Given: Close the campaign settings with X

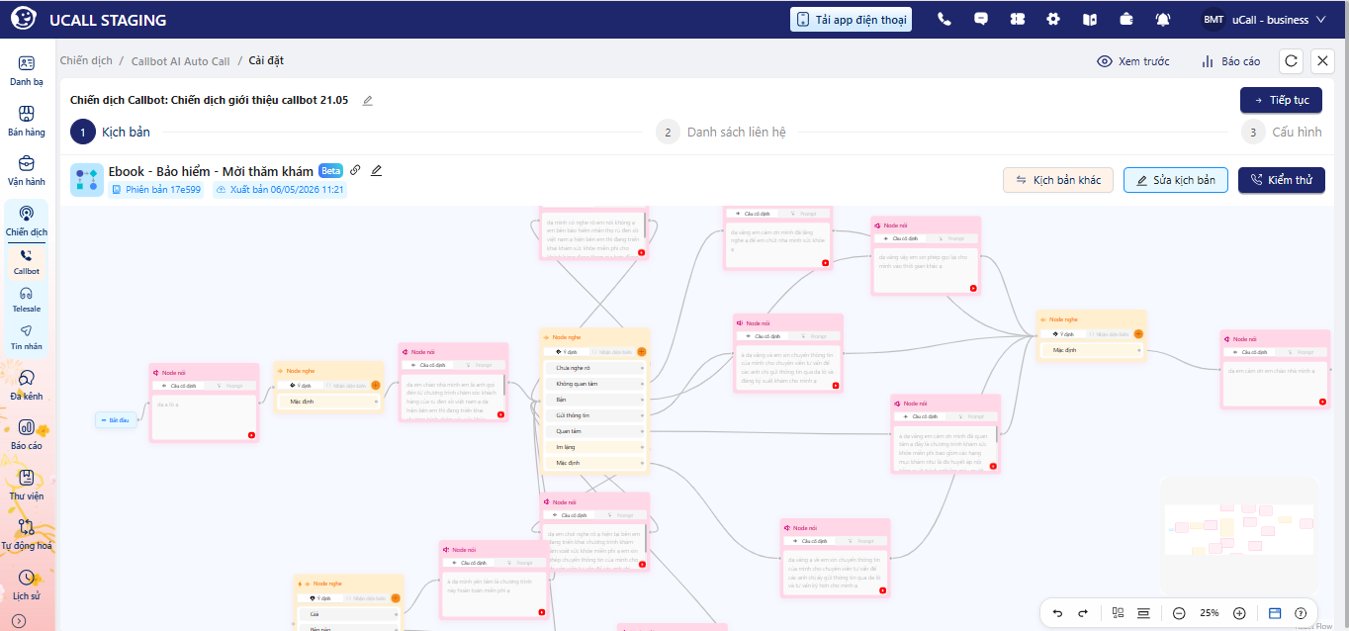Looking at the screenshot, I should [x=1323, y=61].
